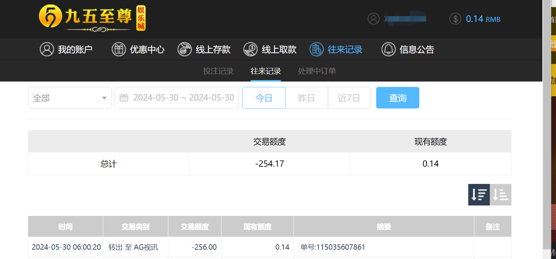This screenshot has width=556, height=259.
Task: Select the 昨日 filter button
Action: click(x=306, y=97)
